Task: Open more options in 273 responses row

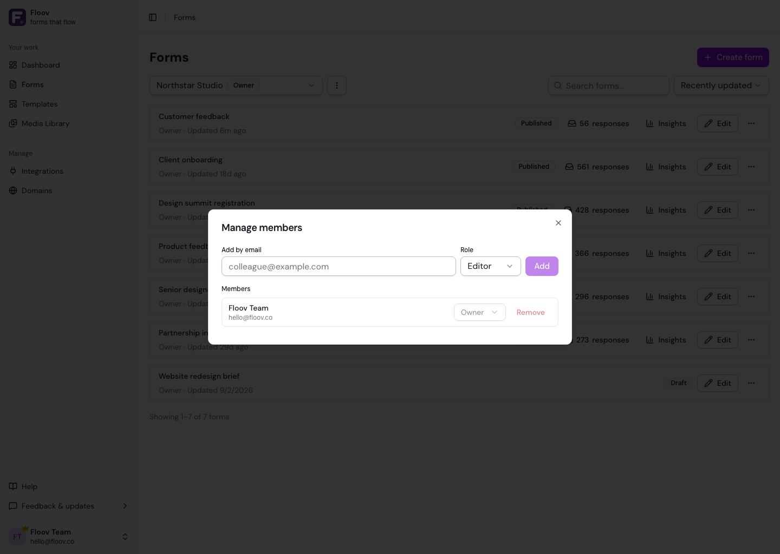Action: 751,340
